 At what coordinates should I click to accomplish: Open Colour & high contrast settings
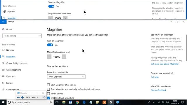17,63
